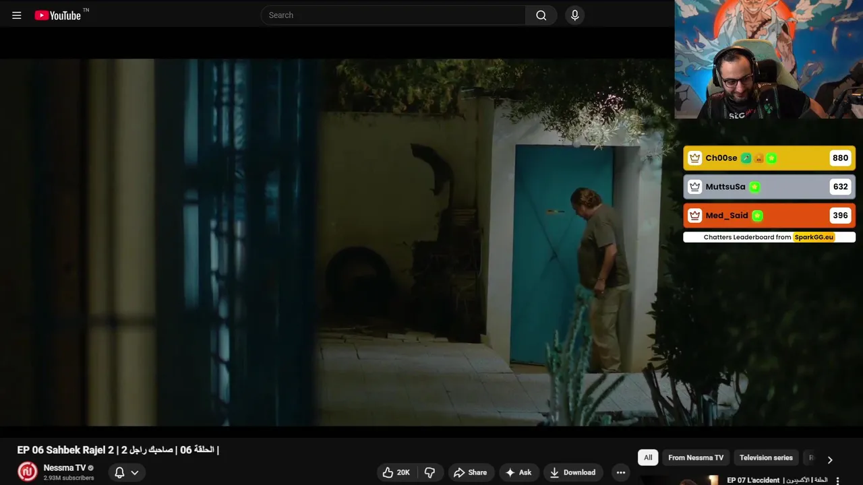Click the notification bell icon
Screen dimensions: 863x485
pyautogui.click(x=119, y=472)
